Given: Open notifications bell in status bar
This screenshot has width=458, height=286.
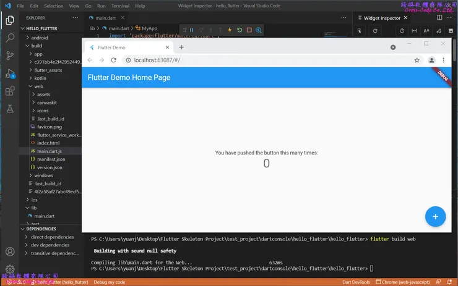Looking at the screenshot, I should pos(449,282).
